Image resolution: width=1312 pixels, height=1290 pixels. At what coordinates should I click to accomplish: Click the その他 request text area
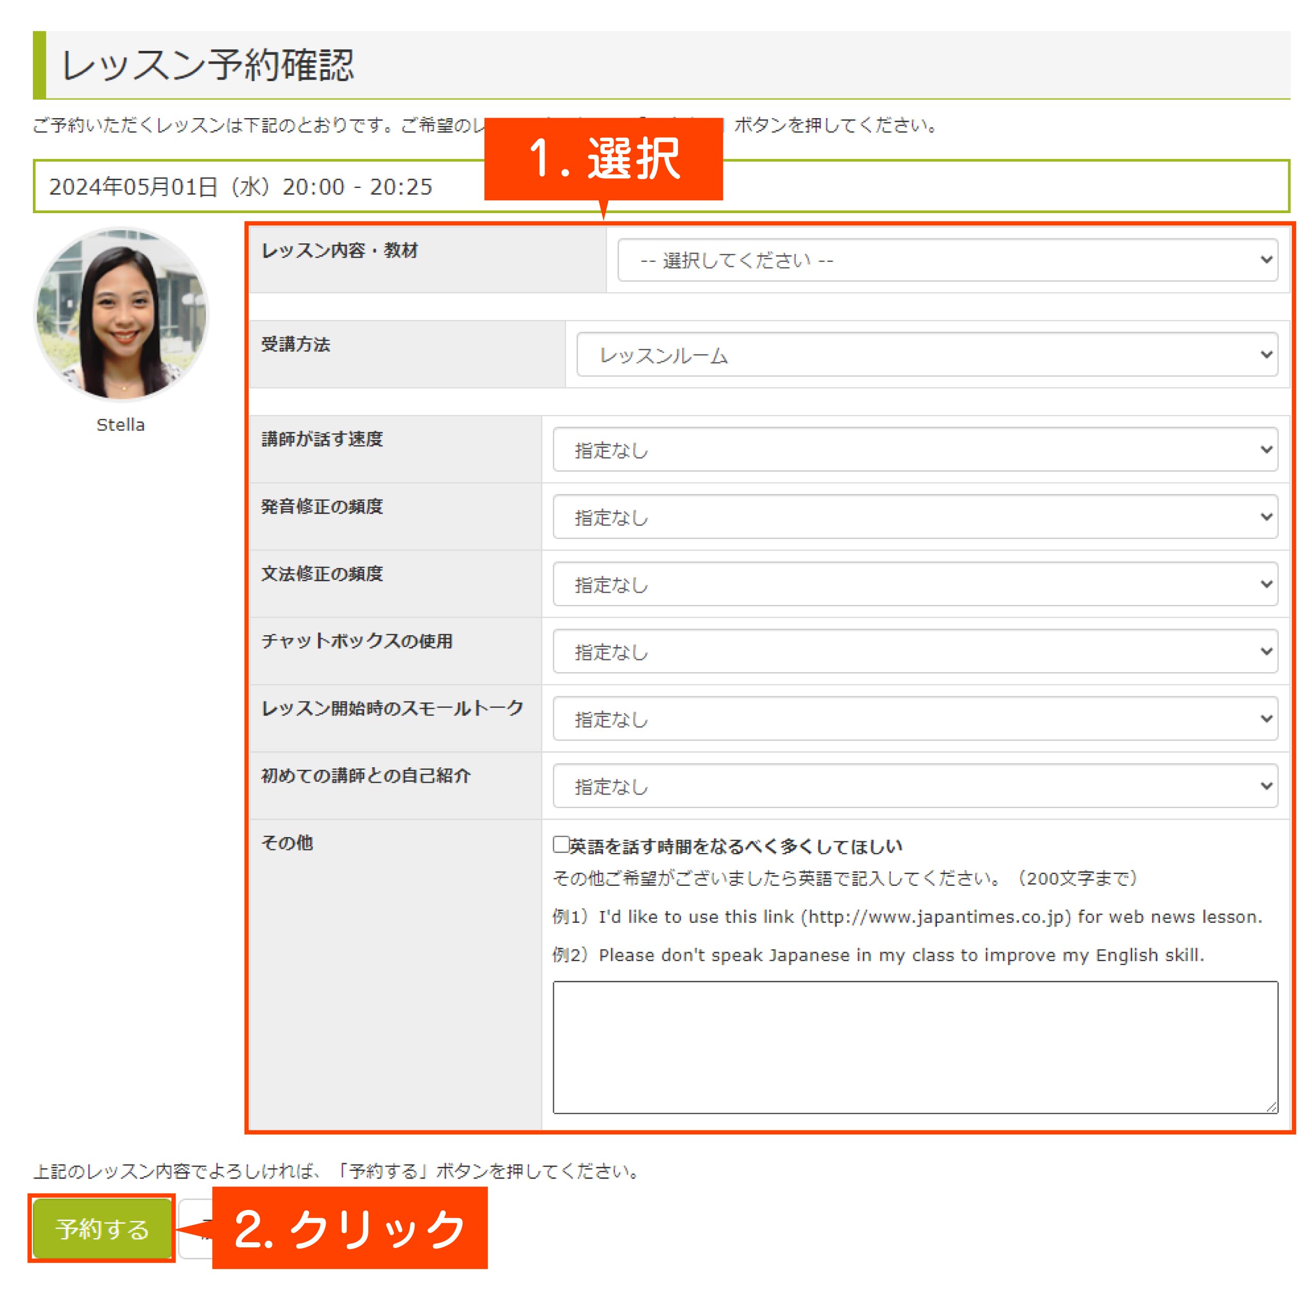[x=915, y=1047]
